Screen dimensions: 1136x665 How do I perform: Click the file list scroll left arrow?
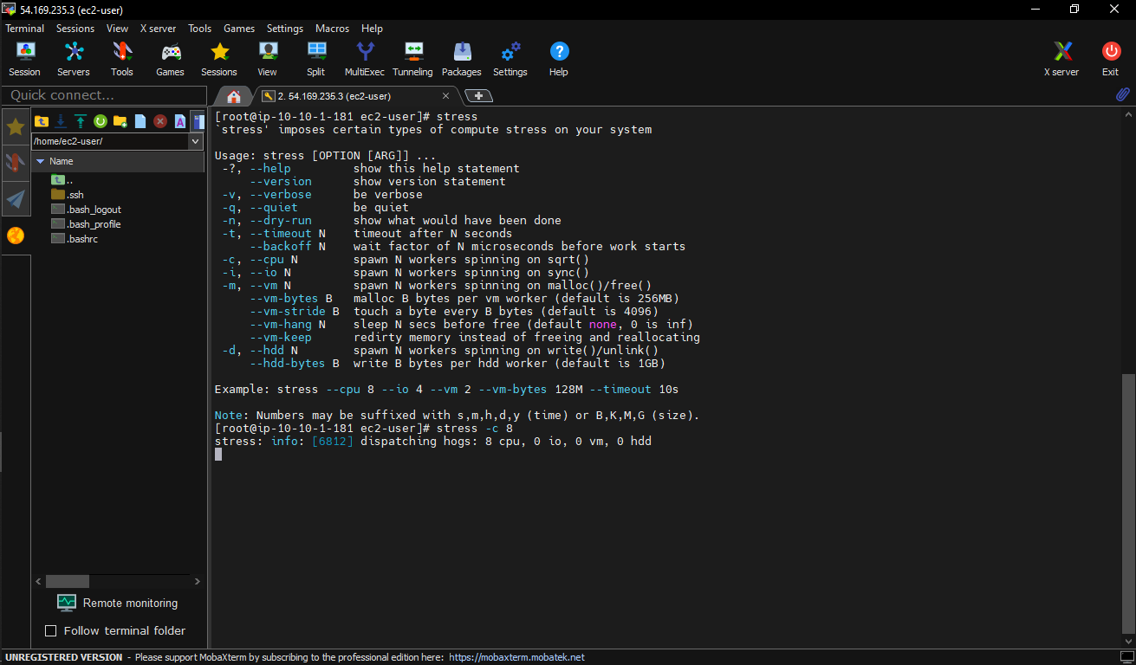pyautogui.click(x=38, y=582)
